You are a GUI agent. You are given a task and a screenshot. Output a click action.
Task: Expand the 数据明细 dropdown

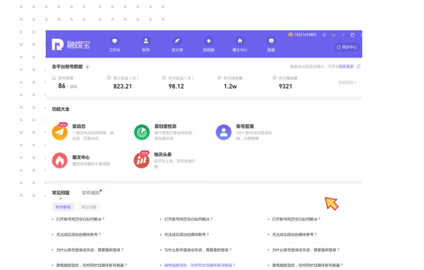tap(347, 83)
